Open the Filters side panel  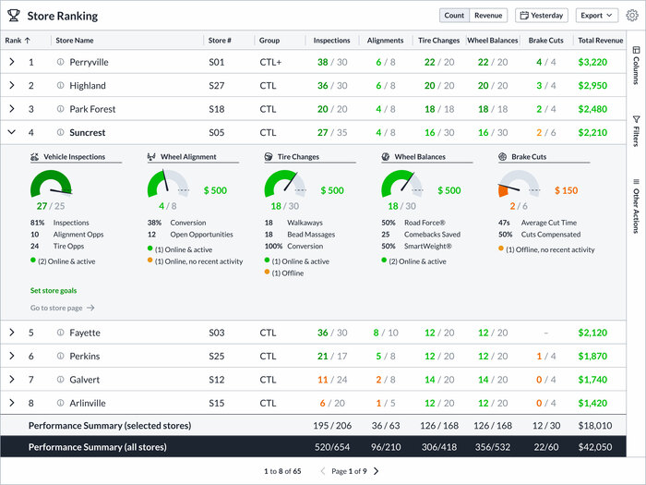pyautogui.click(x=636, y=131)
